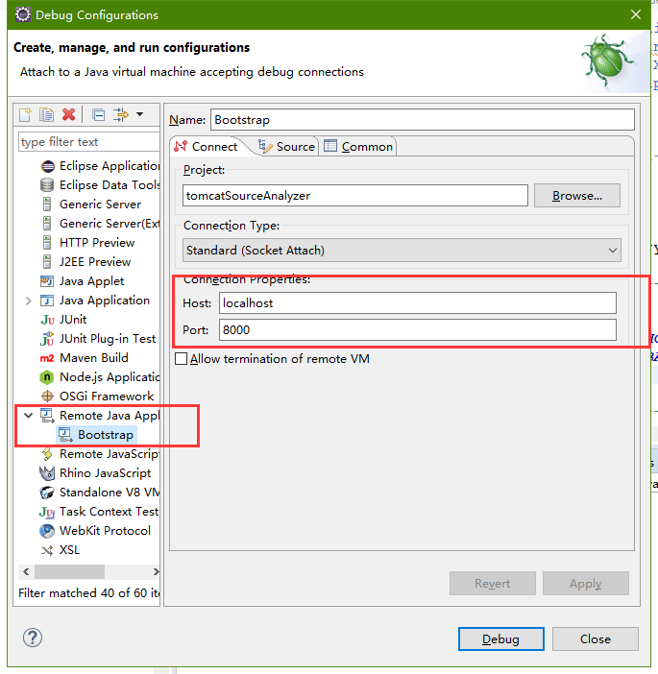Click the filter launch configurations icon
This screenshot has width=658, height=674.
[x=120, y=115]
